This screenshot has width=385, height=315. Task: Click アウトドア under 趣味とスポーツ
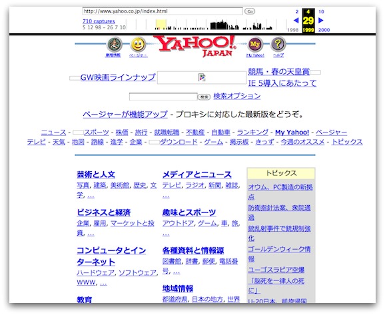point(178,223)
